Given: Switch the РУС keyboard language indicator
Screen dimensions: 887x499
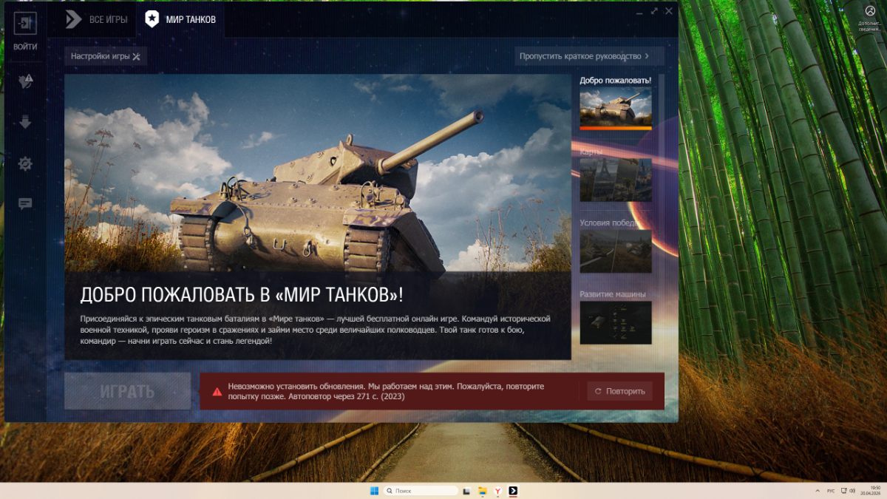Looking at the screenshot, I should coord(831,491).
